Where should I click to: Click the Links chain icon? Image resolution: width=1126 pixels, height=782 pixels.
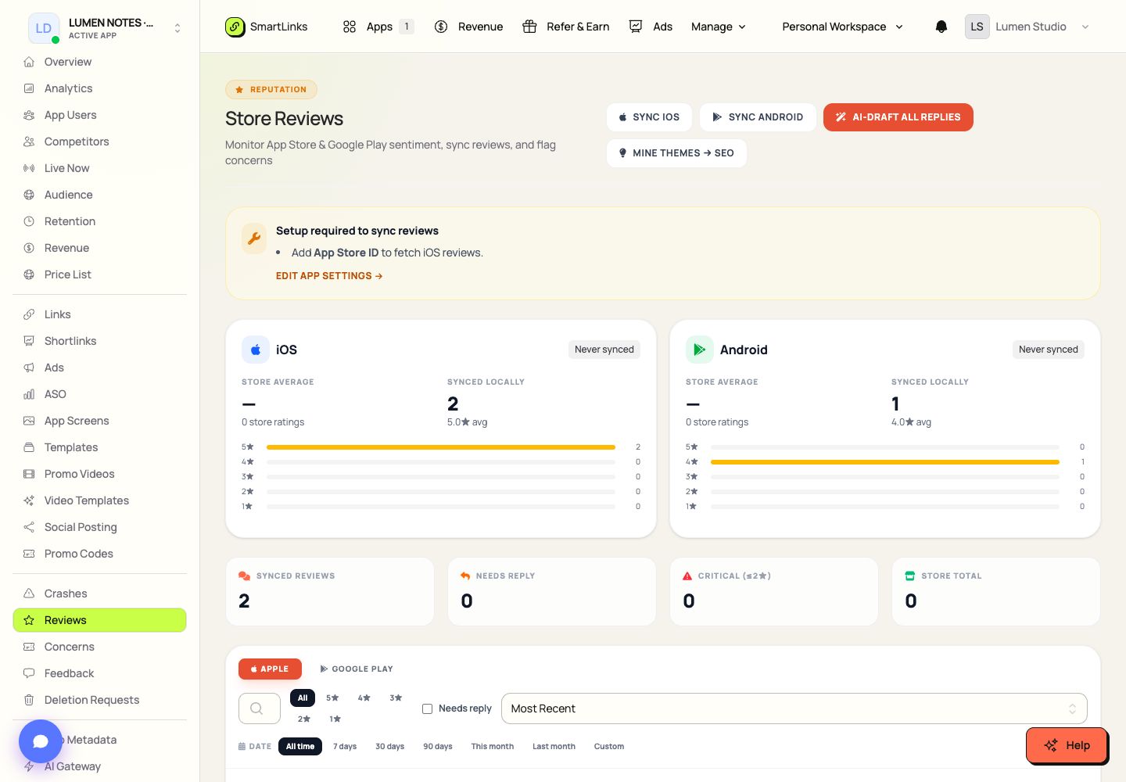click(x=29, y=314)
